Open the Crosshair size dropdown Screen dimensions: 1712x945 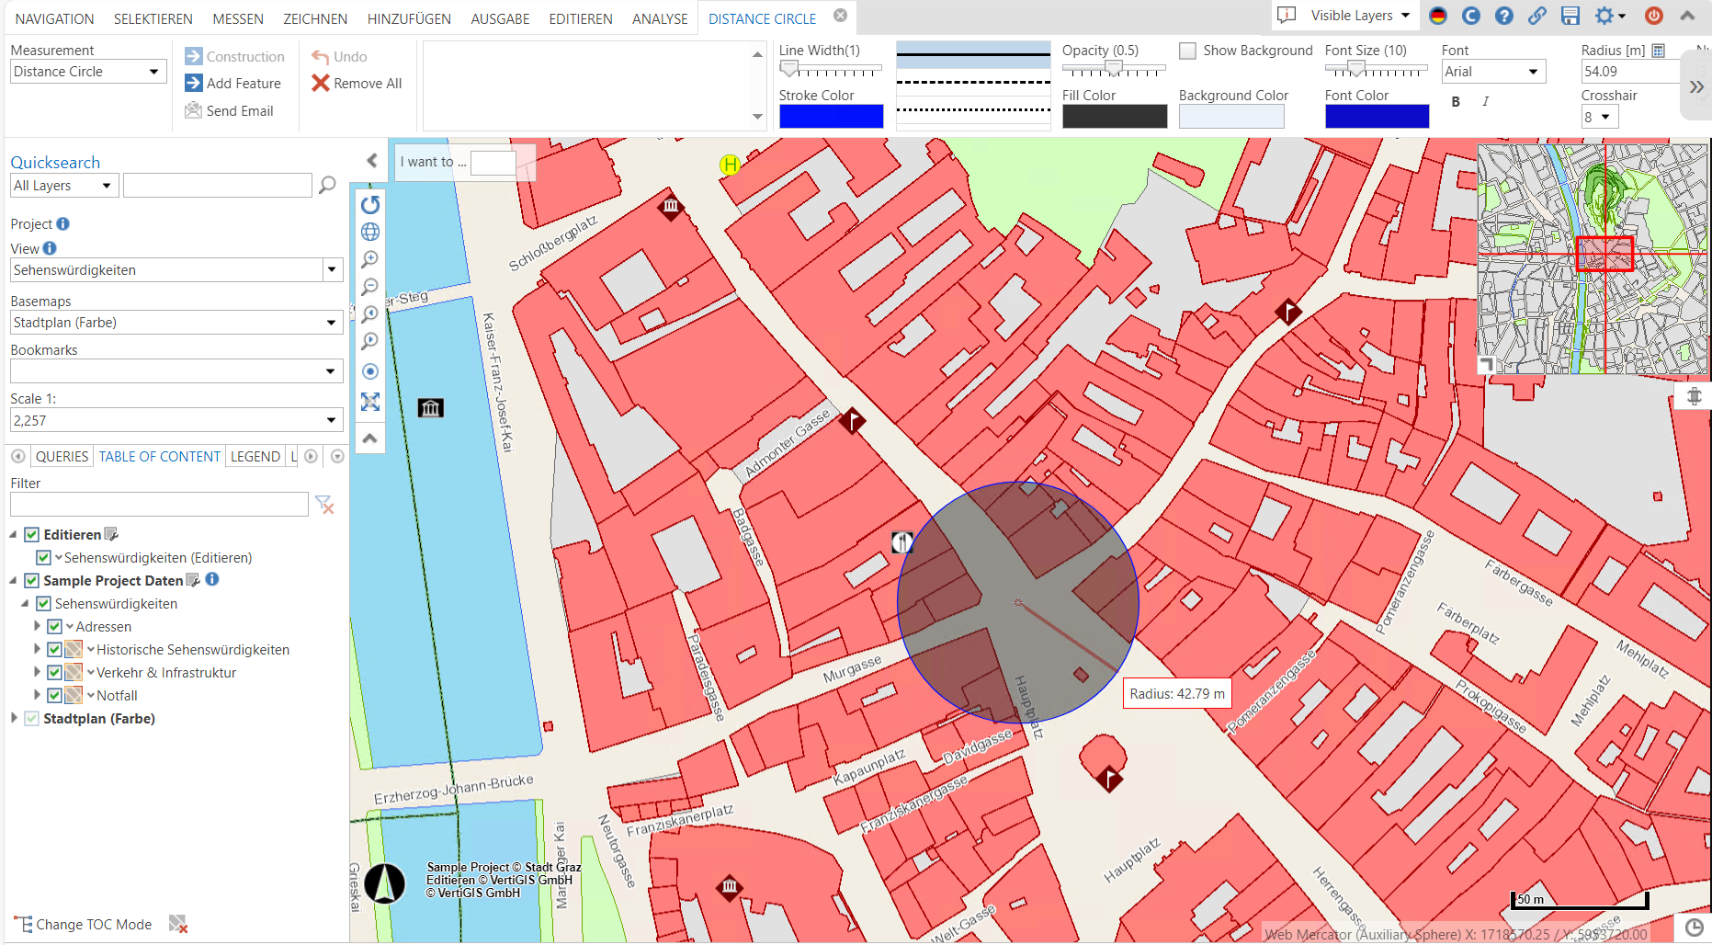pos(1600,117)
